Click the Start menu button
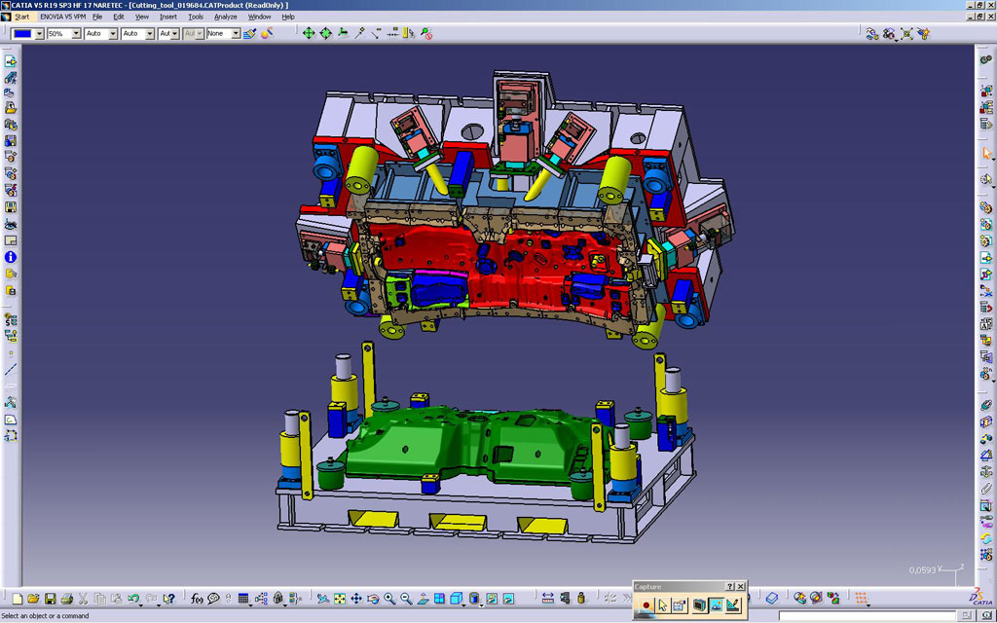This screenshot has width=997, height=623. click(21, 17)
